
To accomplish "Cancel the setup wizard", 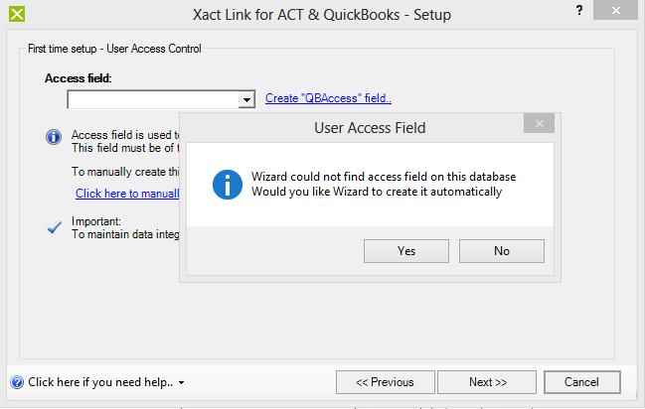I will point(582,382).
